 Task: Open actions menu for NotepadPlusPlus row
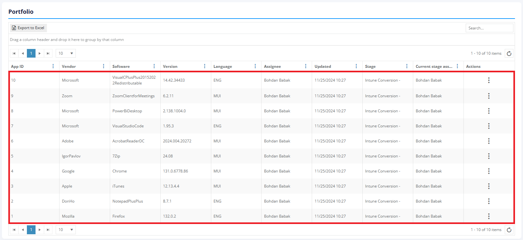(x=489, y=201)
